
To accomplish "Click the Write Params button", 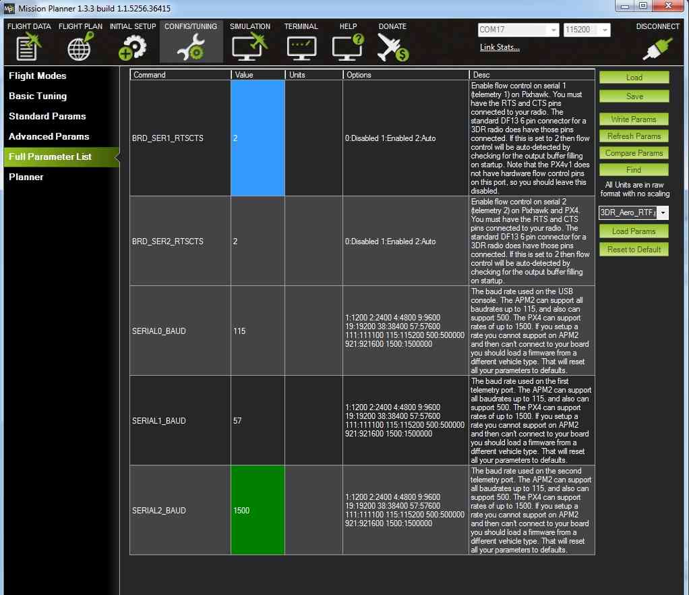I will click(634, 119).
